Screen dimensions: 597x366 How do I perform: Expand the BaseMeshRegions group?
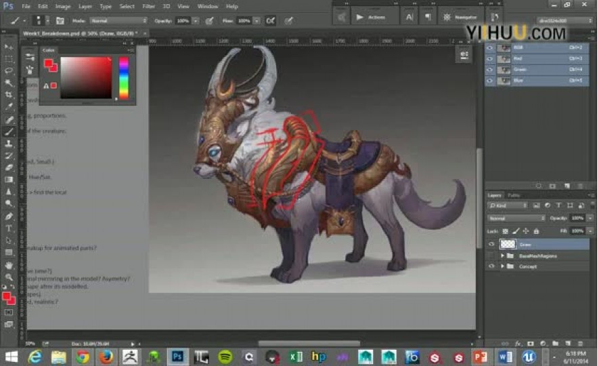click(x=502, y=256)
